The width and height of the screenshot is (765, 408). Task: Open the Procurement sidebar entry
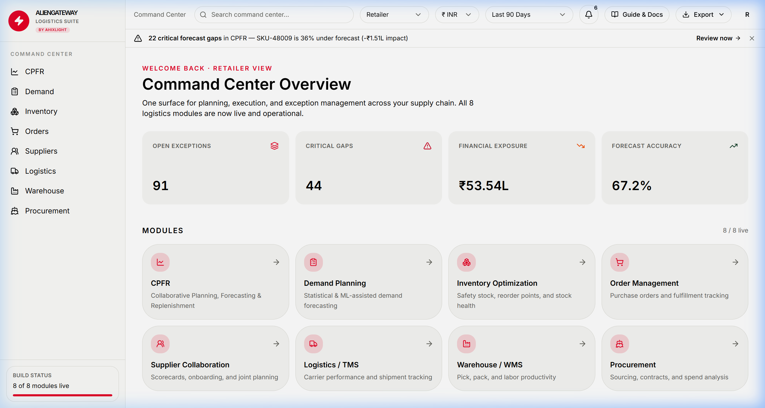click(x=63, y=211)
